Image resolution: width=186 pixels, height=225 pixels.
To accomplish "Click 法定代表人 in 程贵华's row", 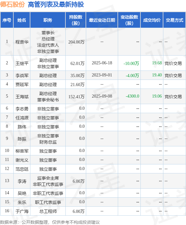I will [x=48, y=45].
